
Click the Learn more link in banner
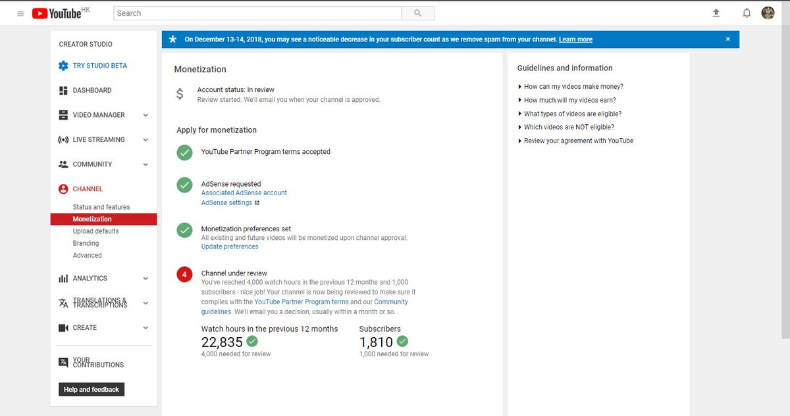575,39
